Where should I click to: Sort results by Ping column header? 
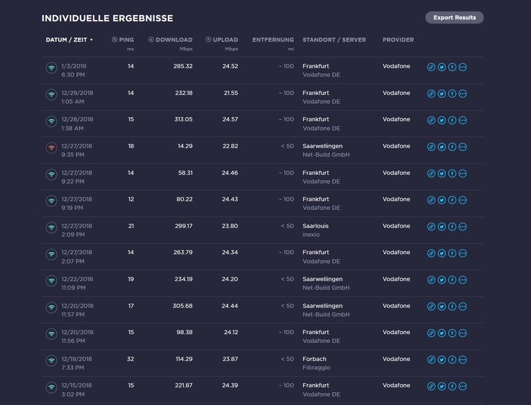(123, 40)
